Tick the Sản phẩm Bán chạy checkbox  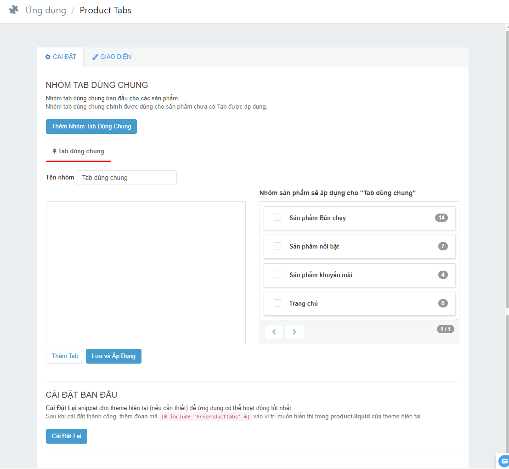(x=277, y=217)
